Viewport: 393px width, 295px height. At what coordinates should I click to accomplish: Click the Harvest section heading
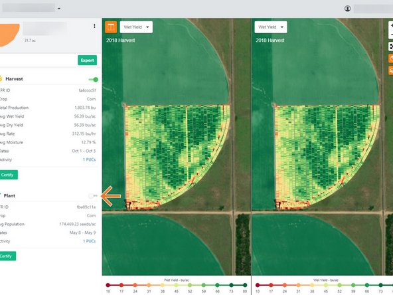click(14, 79)
